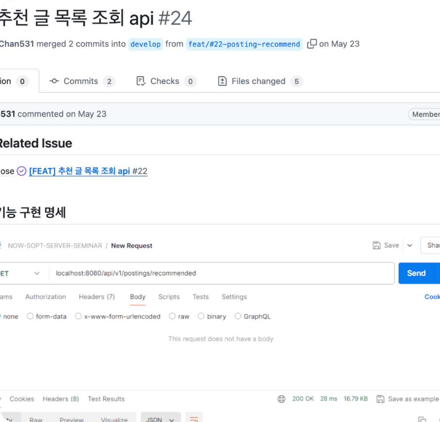This screenshot has height=422, width=440.
Task: Click the request URL input field
Action: [222, 273]
